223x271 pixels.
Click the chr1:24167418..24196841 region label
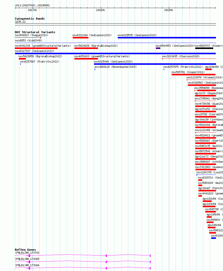coord(32,5)
